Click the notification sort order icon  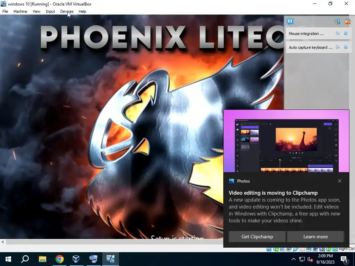(337, 21)
